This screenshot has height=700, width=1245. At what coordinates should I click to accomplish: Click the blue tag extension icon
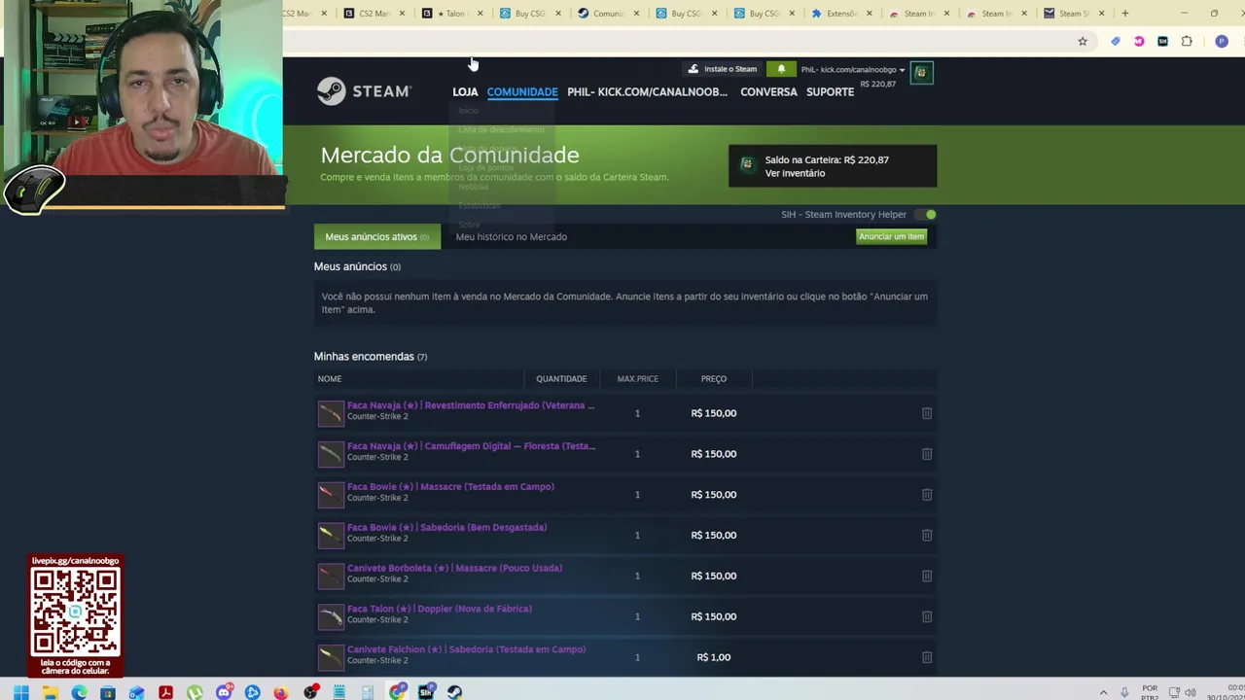pyautogui.click(x=1116, y=41)
